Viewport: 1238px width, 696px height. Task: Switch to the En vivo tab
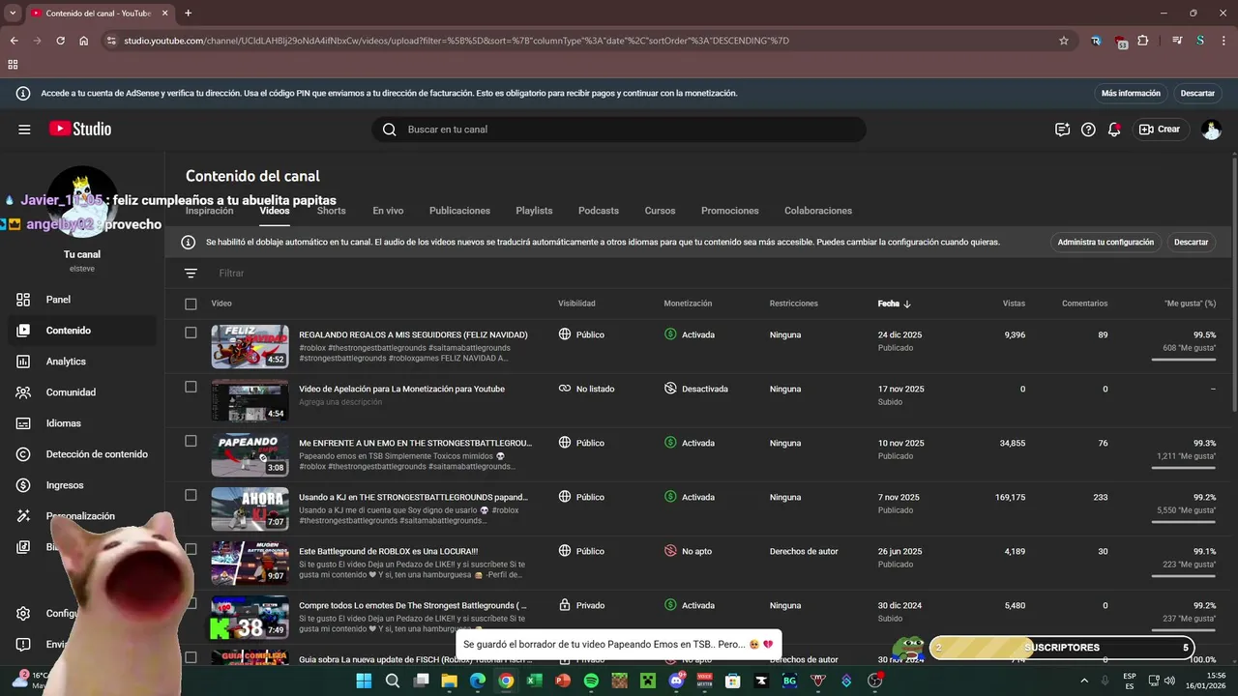(x=388, y=211)
